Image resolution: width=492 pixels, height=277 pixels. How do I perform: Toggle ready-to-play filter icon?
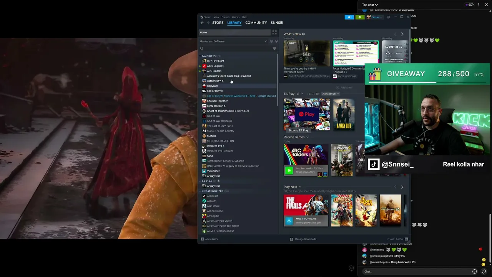click(276, 41)
